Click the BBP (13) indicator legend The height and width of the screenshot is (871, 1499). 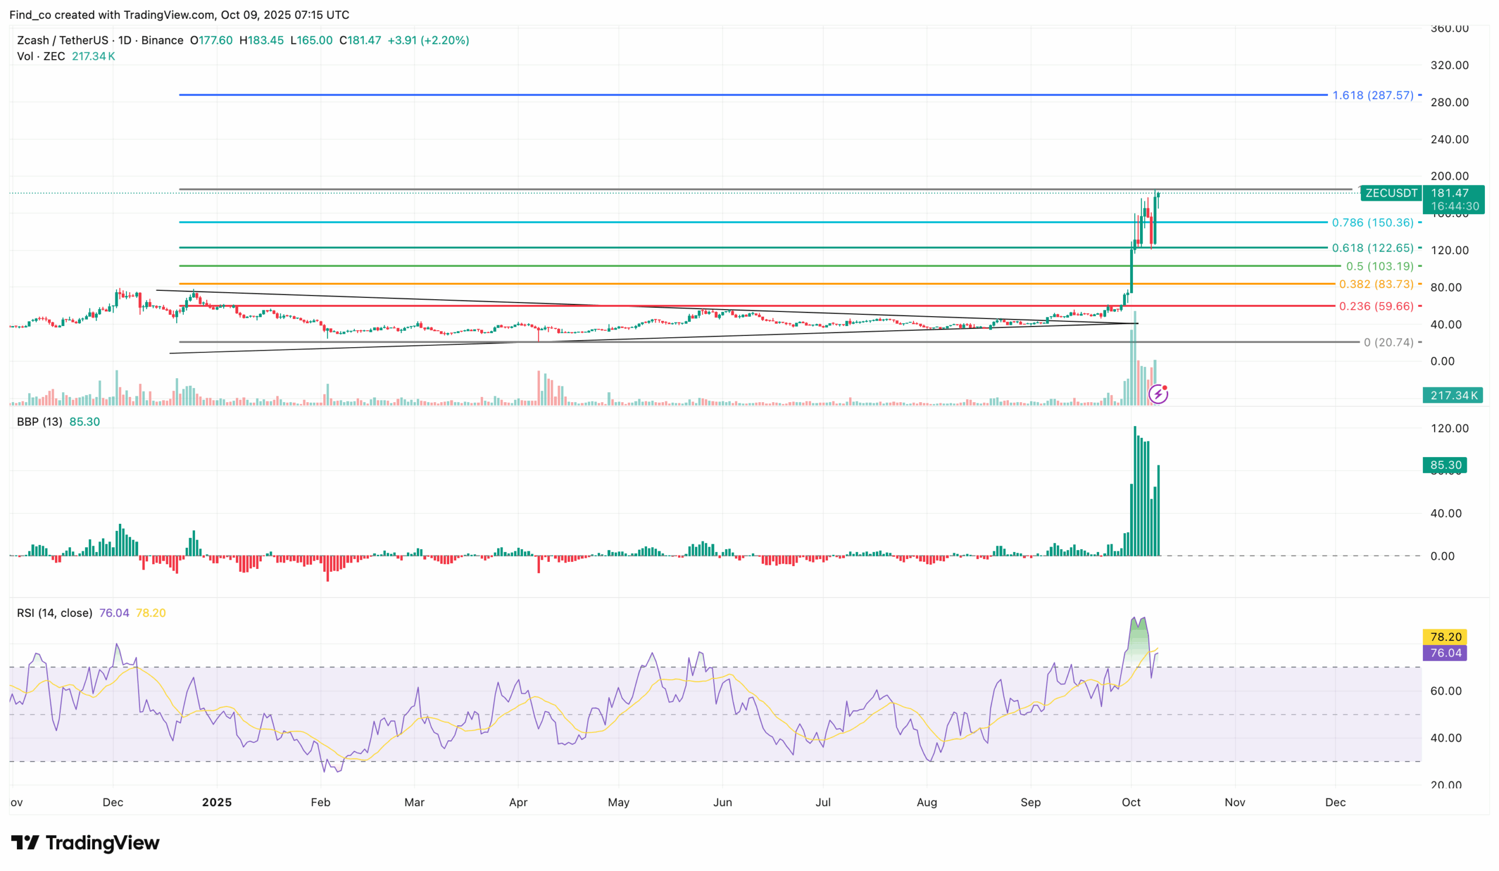(39, 421)
